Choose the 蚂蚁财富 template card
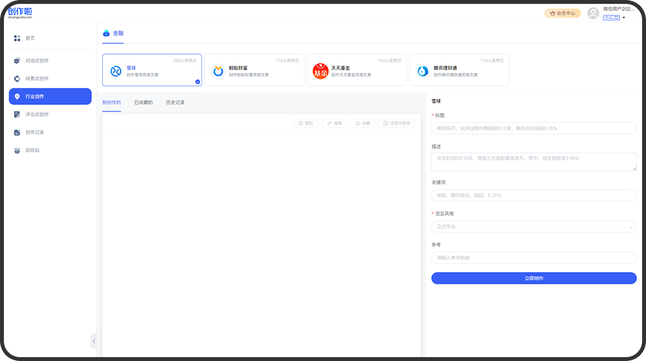 tap(254, 70)
